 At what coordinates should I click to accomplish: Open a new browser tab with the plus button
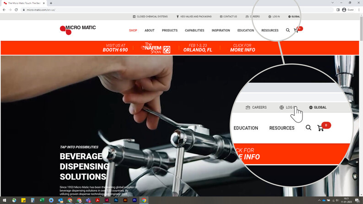(x=51, y=3)
